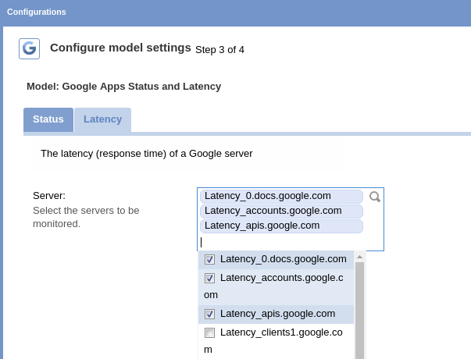Screen dimensions: 471x359
Task: Open the Latency tab
Action: (102, 119)
